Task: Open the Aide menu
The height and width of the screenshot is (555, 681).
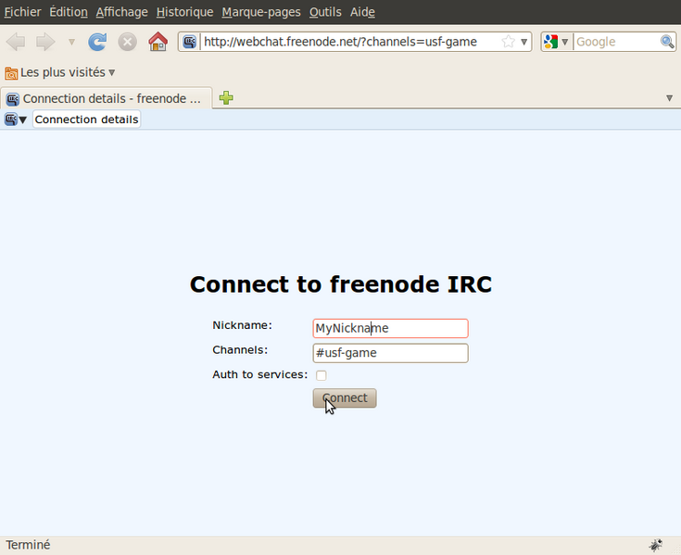Action: coord(362,12)
